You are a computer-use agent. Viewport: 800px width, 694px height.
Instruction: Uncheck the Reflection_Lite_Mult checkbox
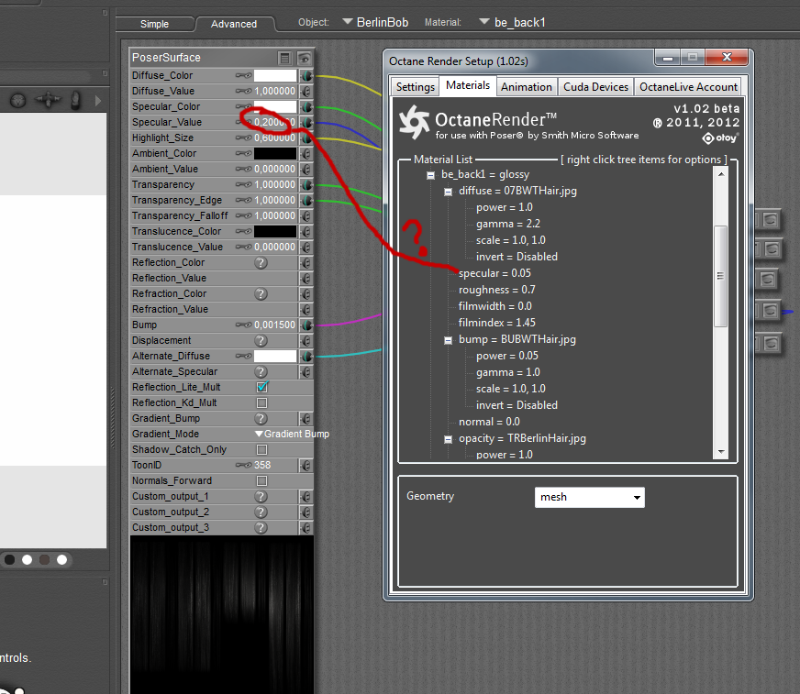262,387
